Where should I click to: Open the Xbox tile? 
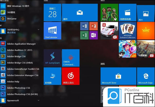109,13
